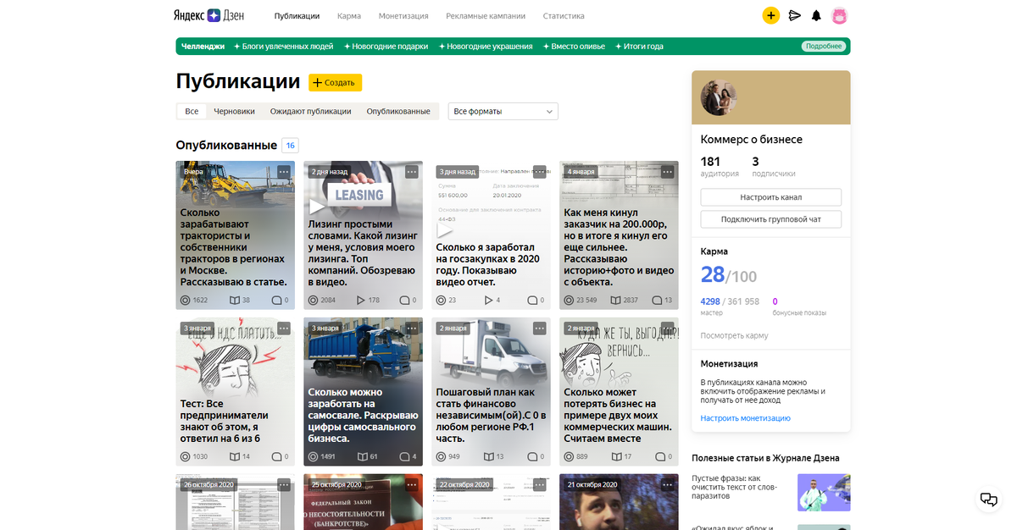Click the Подключить групповой чат button
The width and height of the screenshot is (1017, 530).
[x=770, y=218]
